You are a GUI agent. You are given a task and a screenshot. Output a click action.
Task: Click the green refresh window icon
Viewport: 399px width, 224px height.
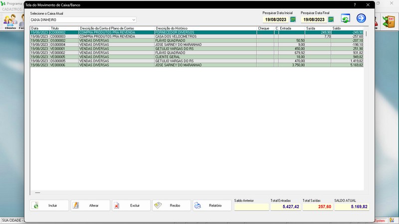click(346, 18)
